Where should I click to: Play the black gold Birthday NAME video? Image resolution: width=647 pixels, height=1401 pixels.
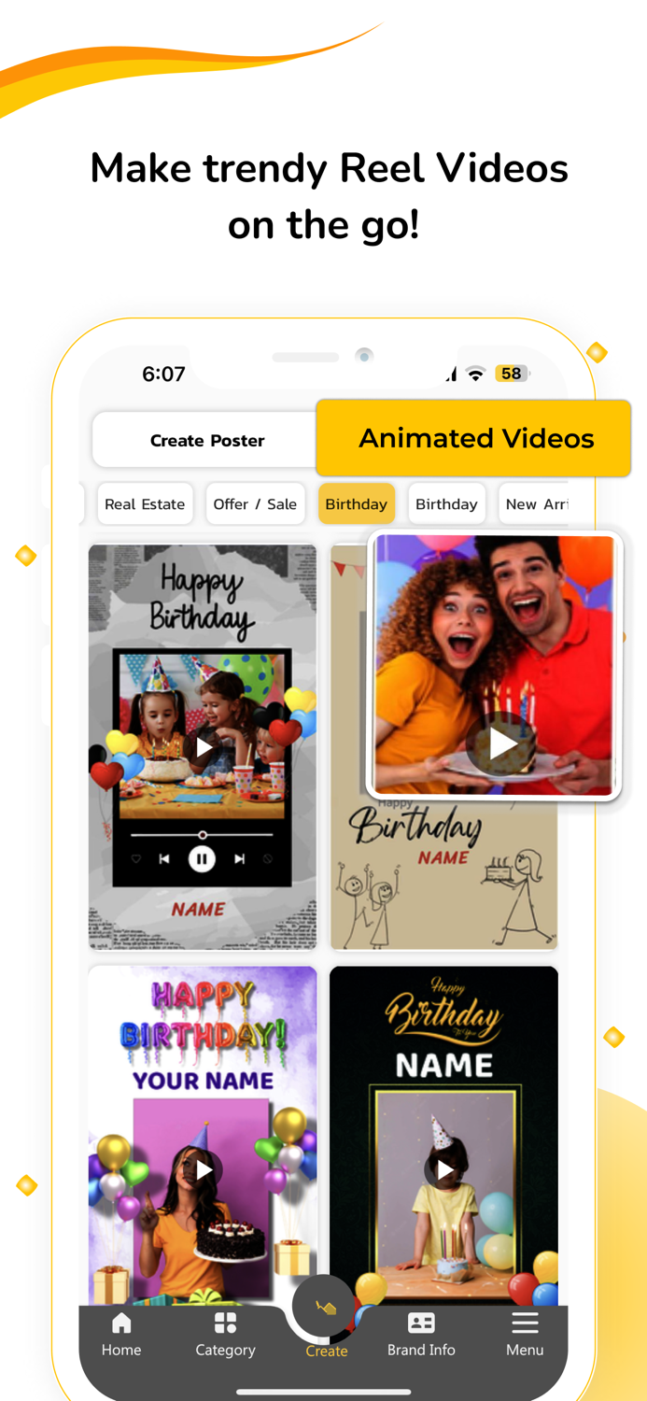pos(444,1169)
